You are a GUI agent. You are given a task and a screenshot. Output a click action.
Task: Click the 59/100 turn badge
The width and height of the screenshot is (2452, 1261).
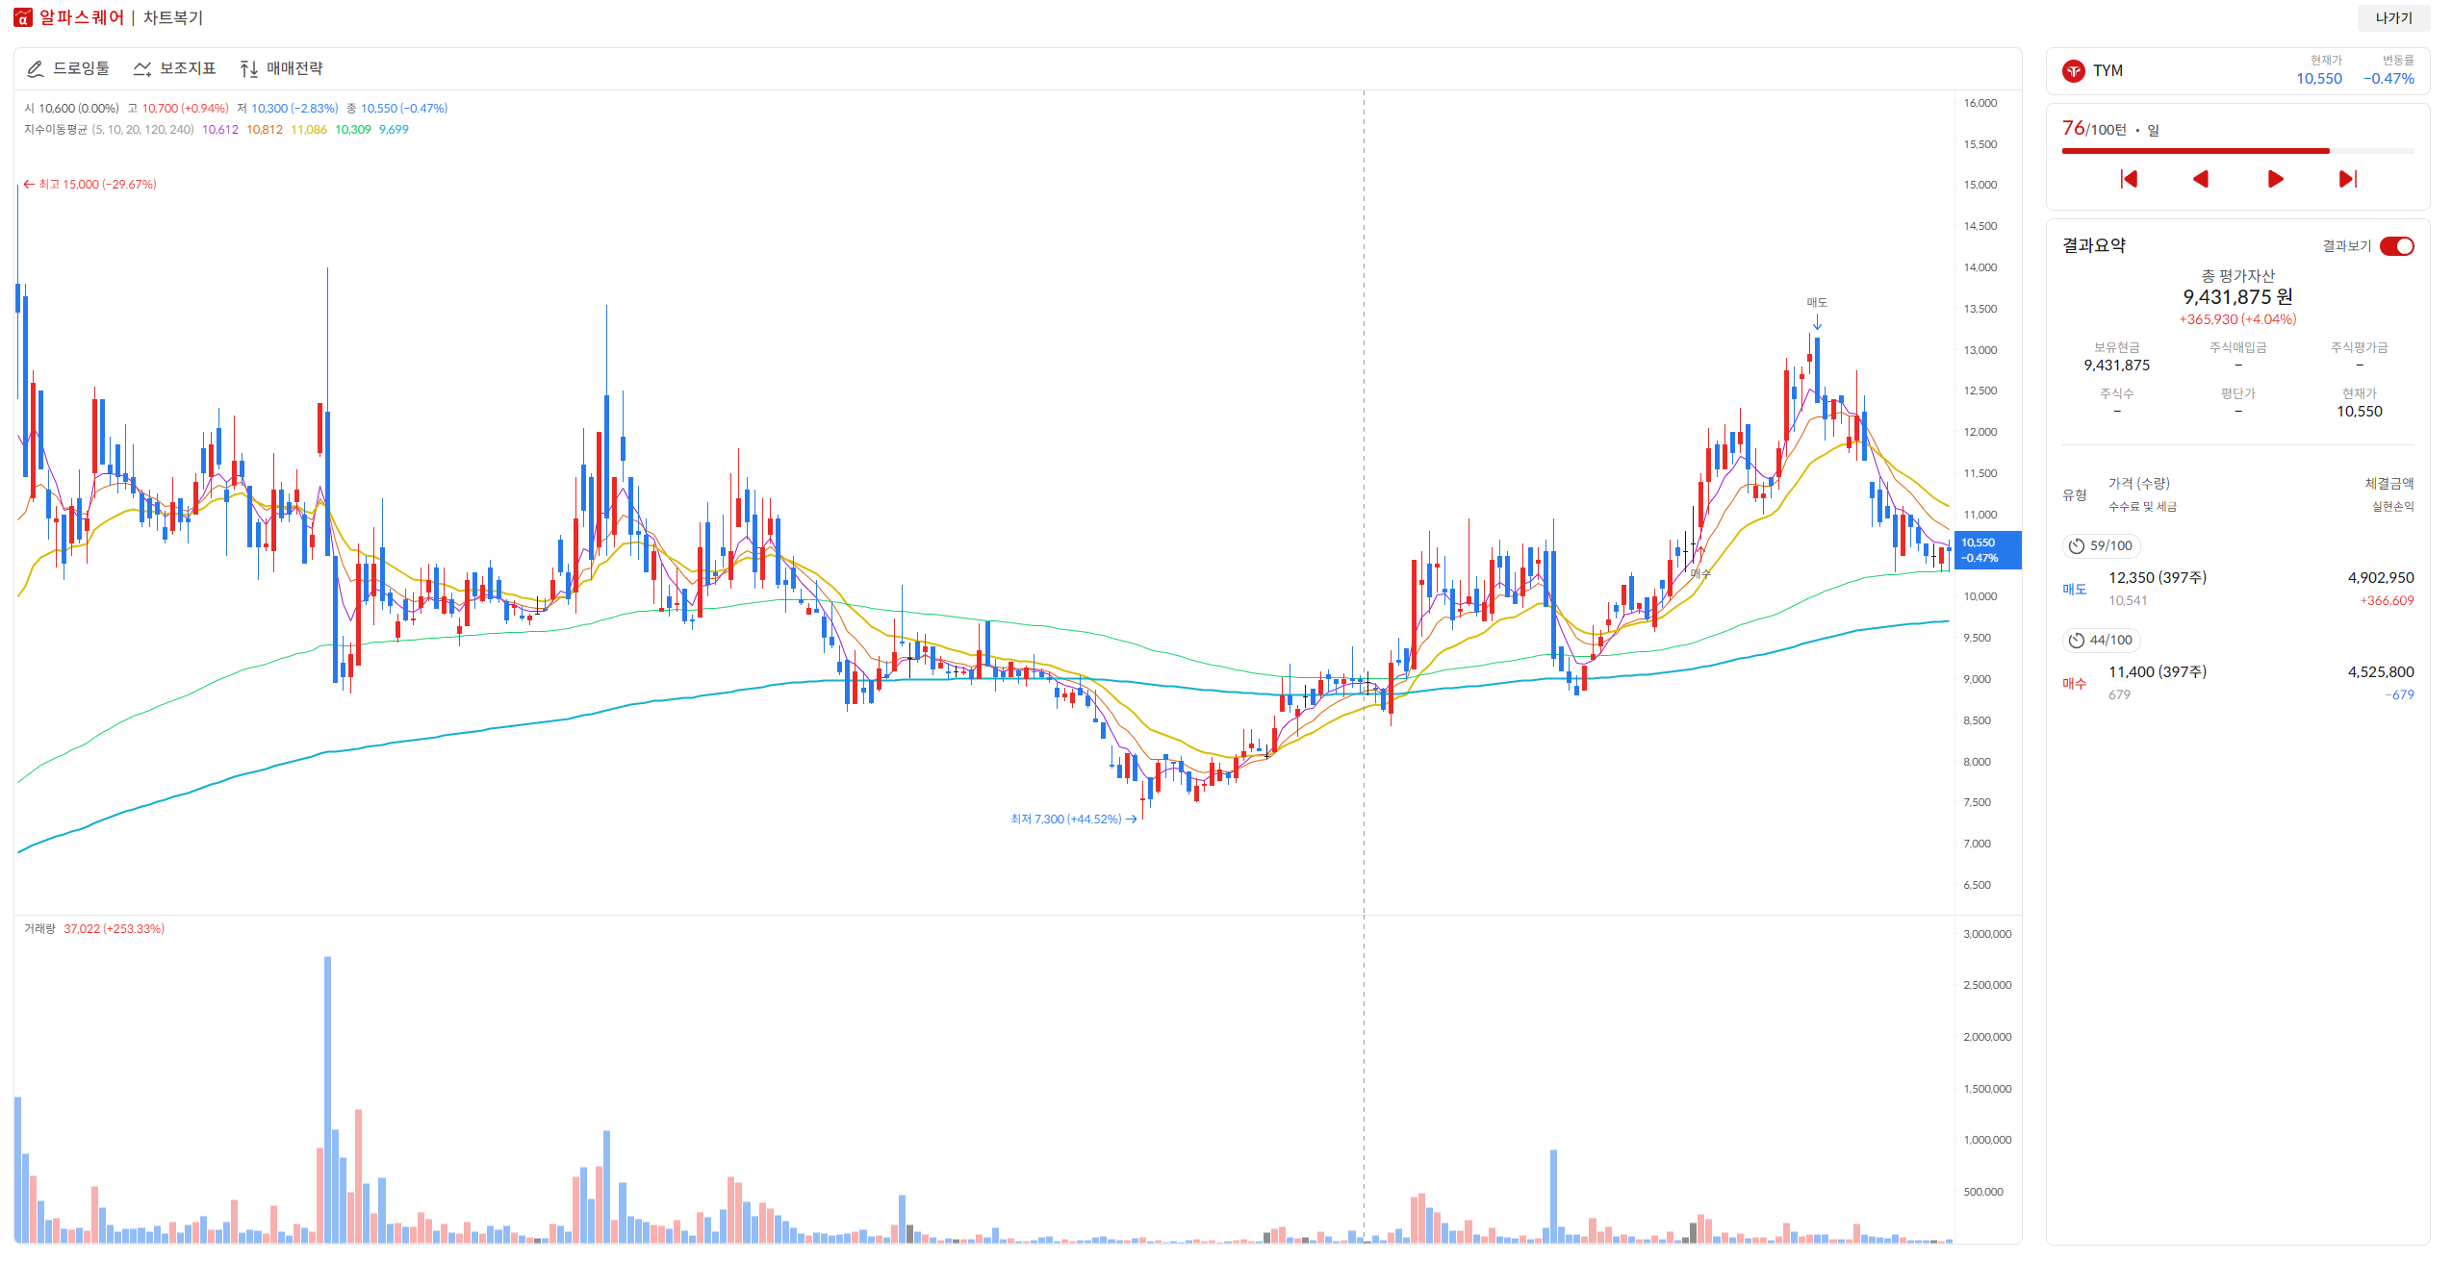pyautogui.click(x=2102, y=546)
